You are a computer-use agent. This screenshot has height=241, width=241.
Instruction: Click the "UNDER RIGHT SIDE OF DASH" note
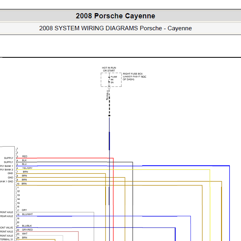click(135, 78)
